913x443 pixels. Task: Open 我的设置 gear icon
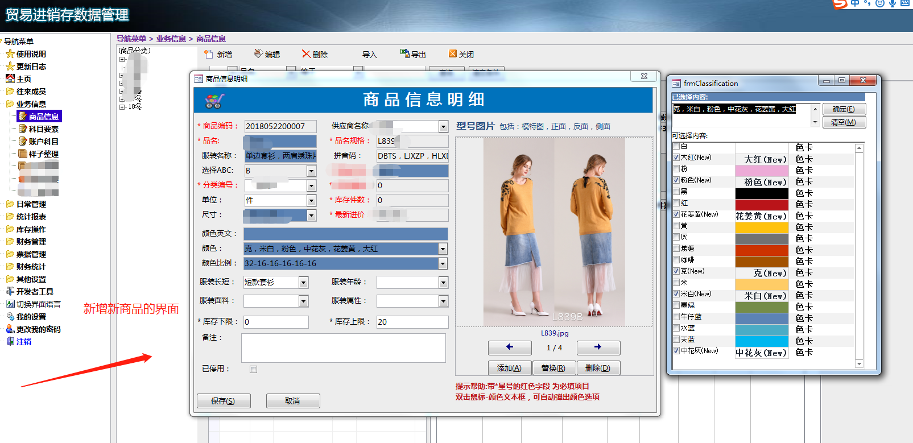(x=10, y=316)
